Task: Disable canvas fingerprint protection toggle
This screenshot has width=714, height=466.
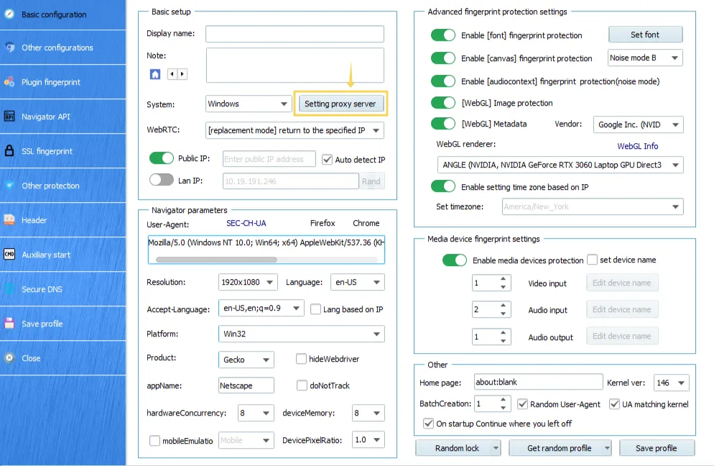Action: (x=442, y=58)
